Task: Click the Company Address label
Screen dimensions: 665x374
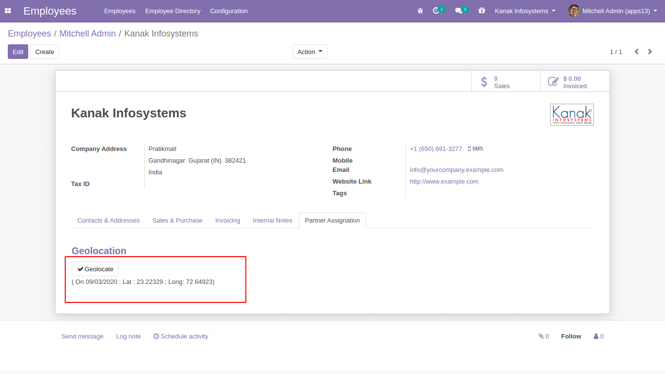Action: pos(99,149)
